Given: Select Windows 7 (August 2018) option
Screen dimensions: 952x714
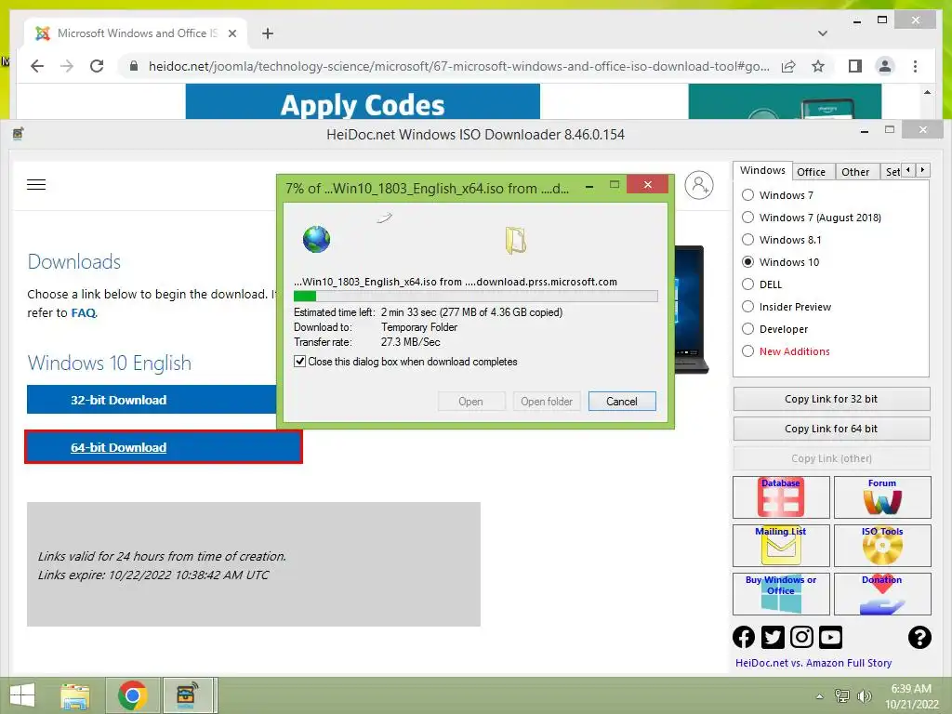Looking at the screenshot, I should (x=747, y=218).
